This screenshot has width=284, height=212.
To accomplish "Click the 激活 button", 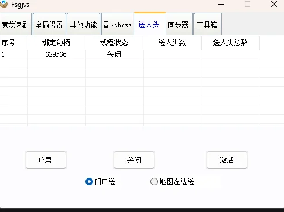I will coord(227,160).
